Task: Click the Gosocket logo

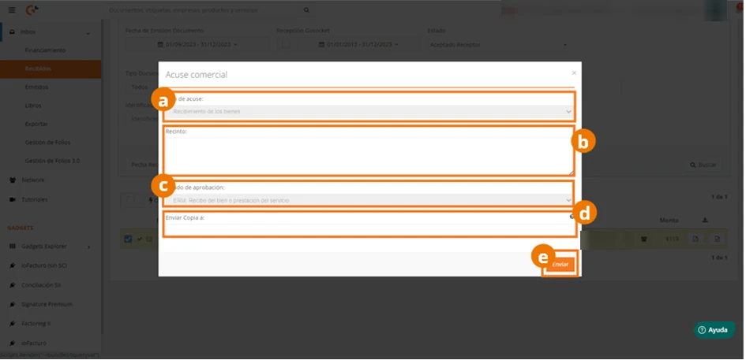Action: pos(32,10)
